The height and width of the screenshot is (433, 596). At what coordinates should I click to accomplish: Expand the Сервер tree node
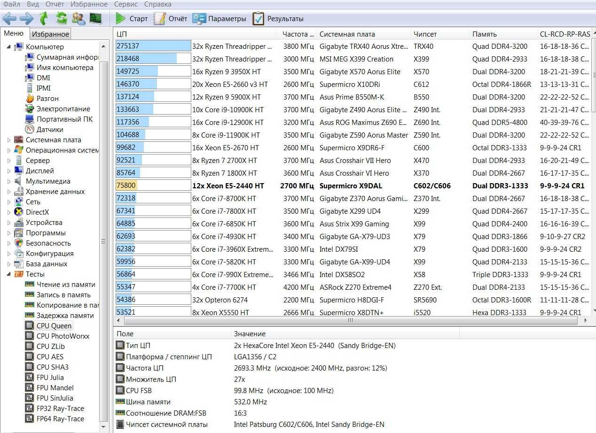(9, 161)
